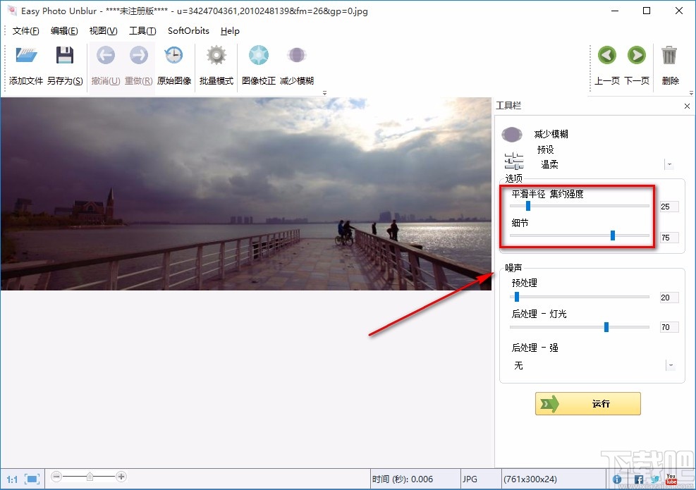The width and height of the screenshot is (696, 490).
Task: Click the YouTube icon in status bar
Action: coord(671,479)
